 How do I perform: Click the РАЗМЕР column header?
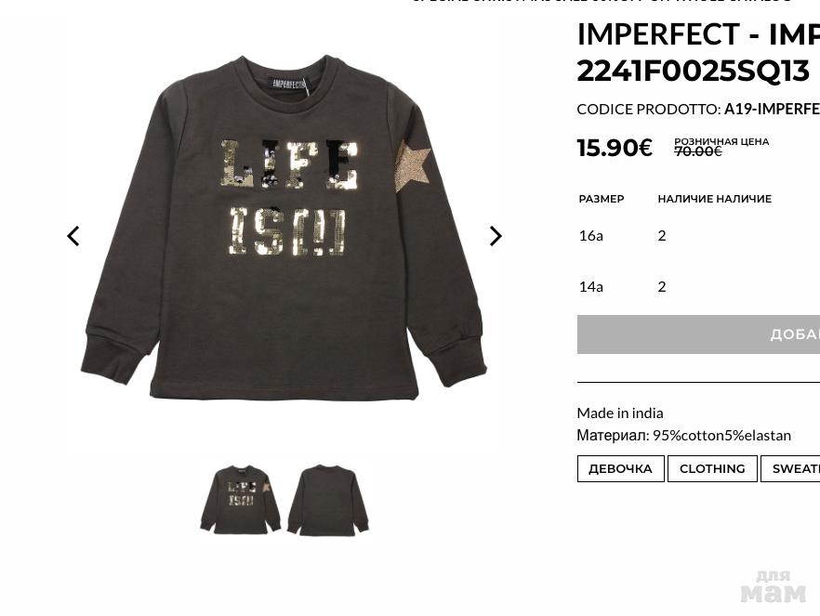pos(602,199)
